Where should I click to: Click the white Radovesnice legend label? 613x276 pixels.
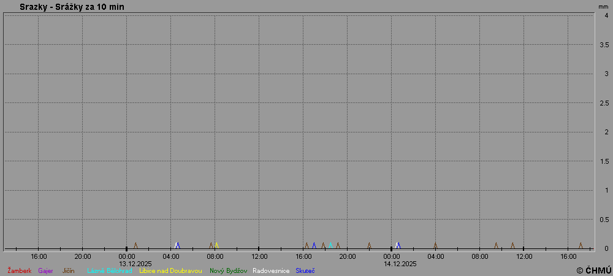270,270
